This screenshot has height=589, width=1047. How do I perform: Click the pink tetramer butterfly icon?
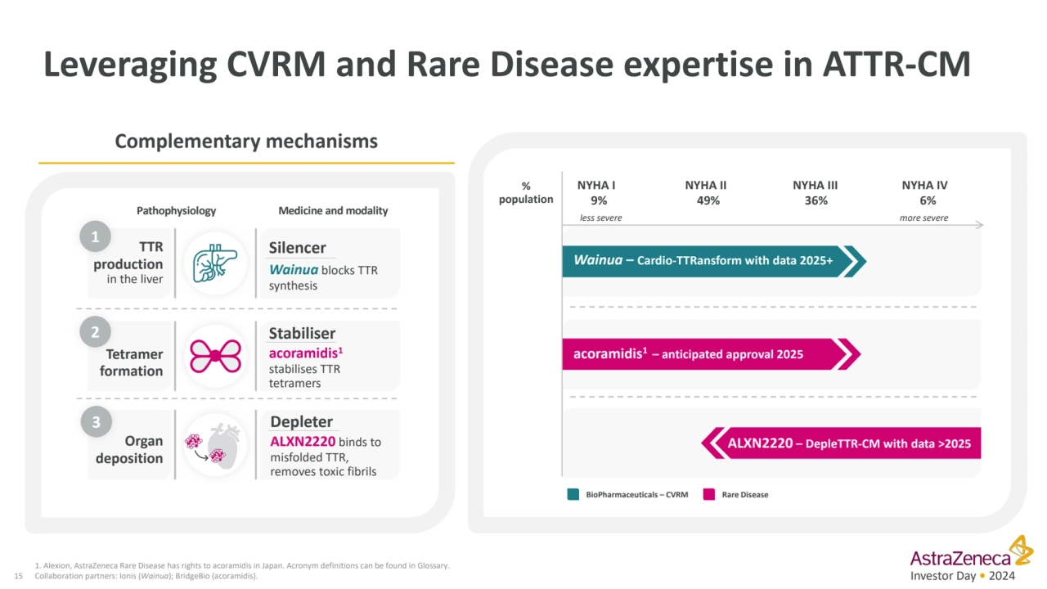tap(214, 356)
